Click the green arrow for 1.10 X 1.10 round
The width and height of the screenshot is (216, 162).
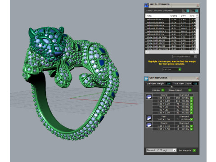coord(192,101)
